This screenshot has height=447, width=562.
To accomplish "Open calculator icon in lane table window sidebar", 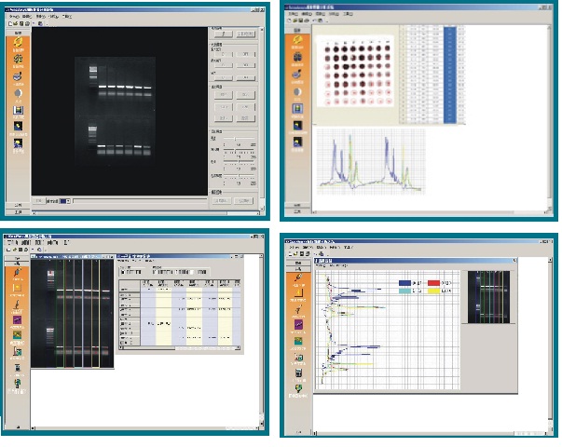I will pos(17,368).
